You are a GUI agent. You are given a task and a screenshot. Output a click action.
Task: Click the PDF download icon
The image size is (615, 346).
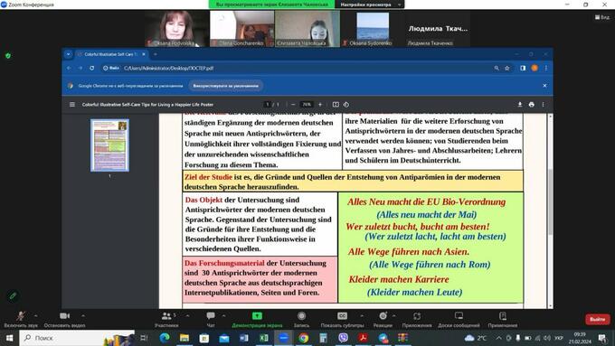point(520,105)
